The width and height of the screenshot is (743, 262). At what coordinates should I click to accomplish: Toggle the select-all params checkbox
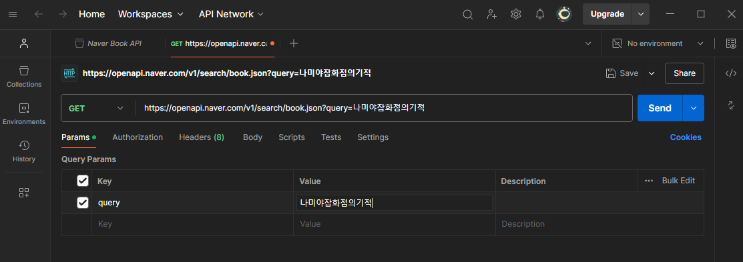[83, 181]
